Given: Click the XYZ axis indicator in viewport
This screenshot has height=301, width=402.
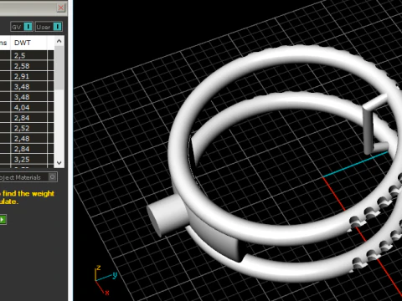Looking at the screenshot, I should click(106, 280).
